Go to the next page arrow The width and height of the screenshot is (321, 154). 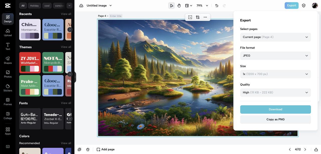point(305,149)
